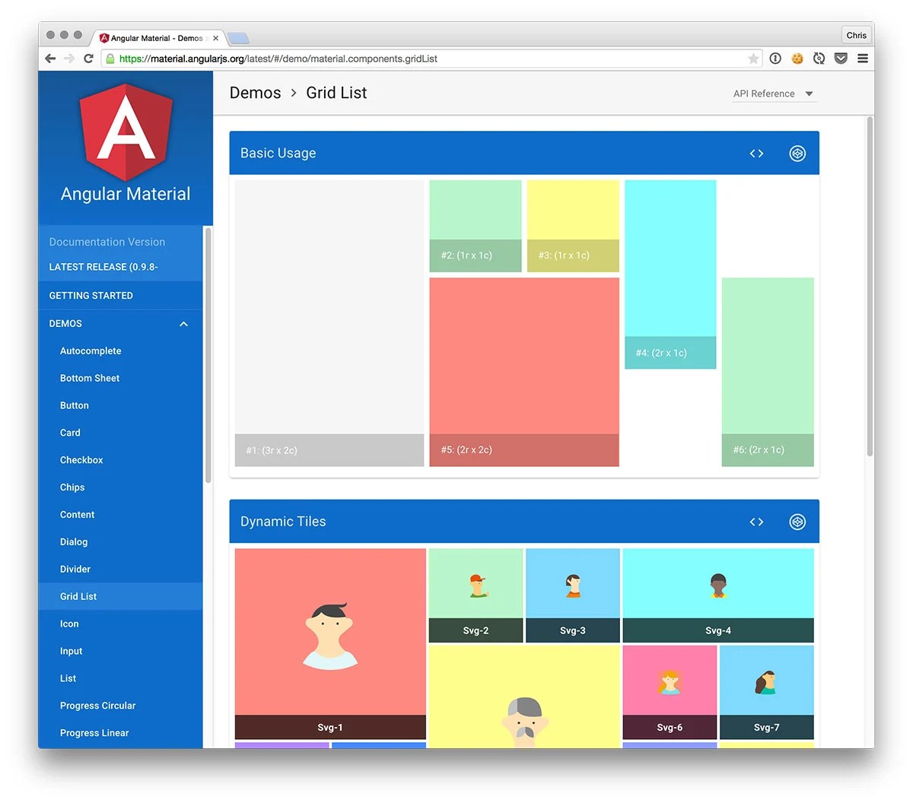Viewport: 913px width, 803px height.
Task: Open the Progress Circular demo link
Action: click(97, 705)
